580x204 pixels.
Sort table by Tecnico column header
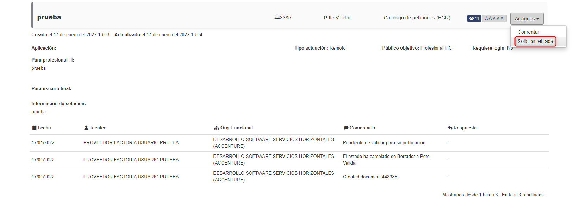[x=95, y=128]
